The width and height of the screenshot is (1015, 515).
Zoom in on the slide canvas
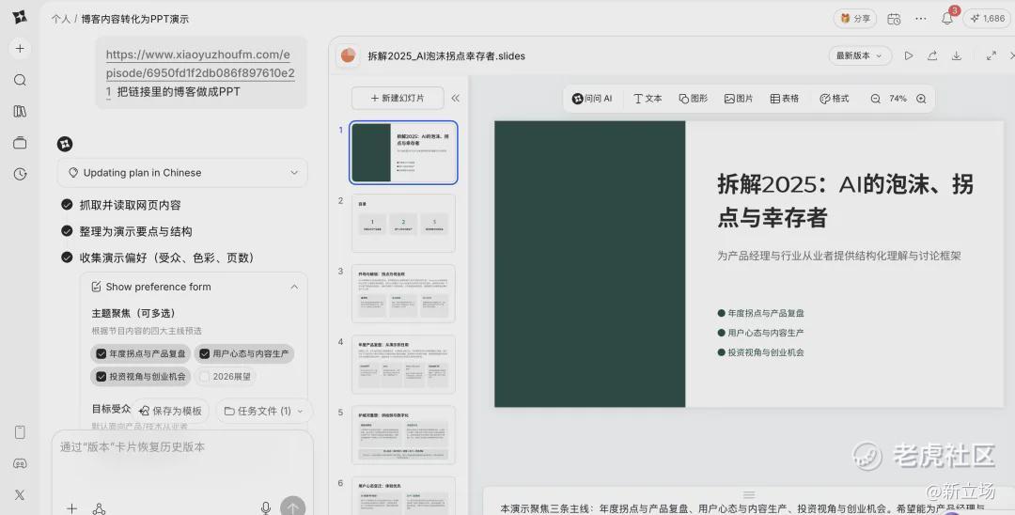tap(921, 99)
